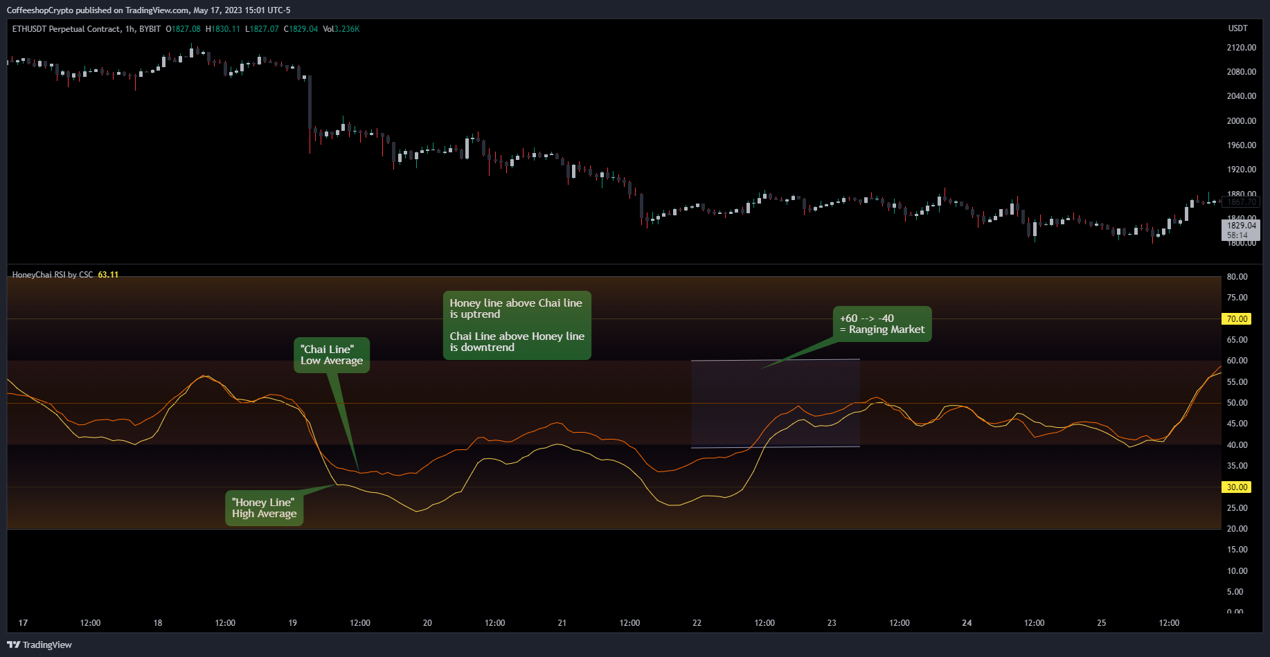This screenshot has height=657, width=1270.
Task: Click the 80.00 RSI axis label
Action: click(x=1237, y=277)
